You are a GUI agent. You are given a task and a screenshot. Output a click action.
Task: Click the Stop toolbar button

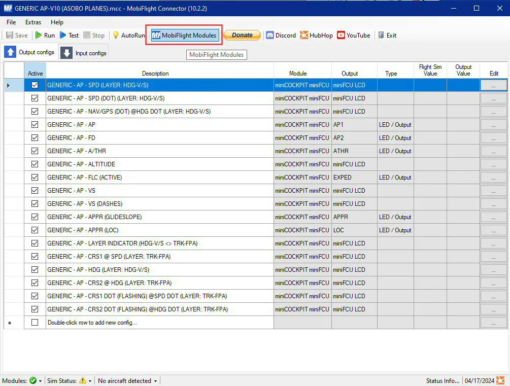tap(94, 35)
